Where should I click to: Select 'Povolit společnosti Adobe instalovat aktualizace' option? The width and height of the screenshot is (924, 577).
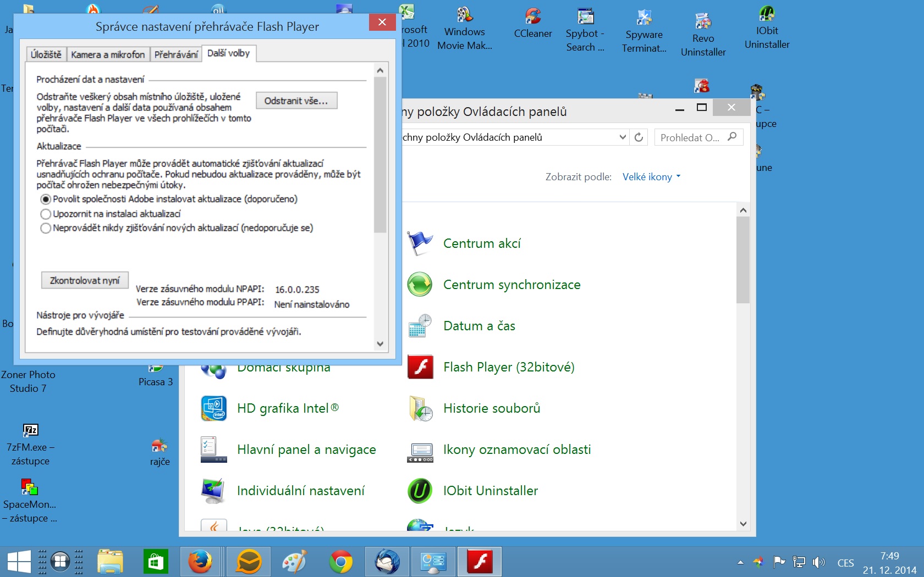46,199
